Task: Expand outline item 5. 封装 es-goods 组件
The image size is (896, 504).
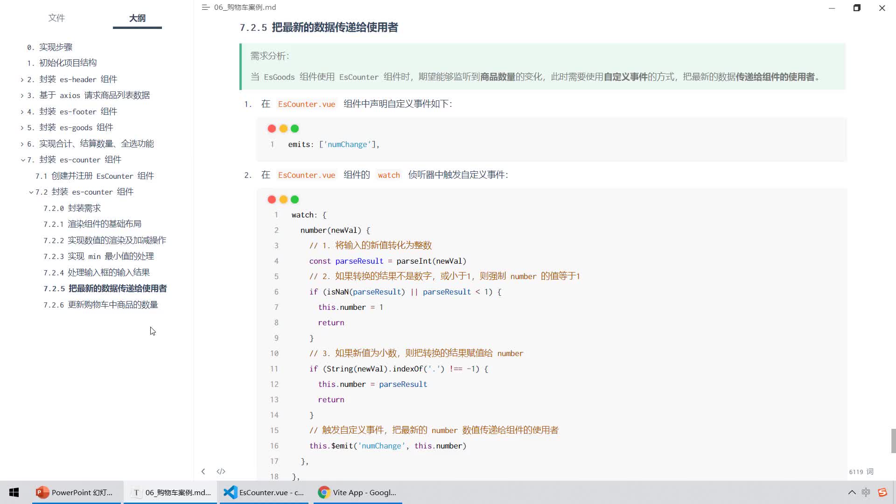Action: pos(22,128)
